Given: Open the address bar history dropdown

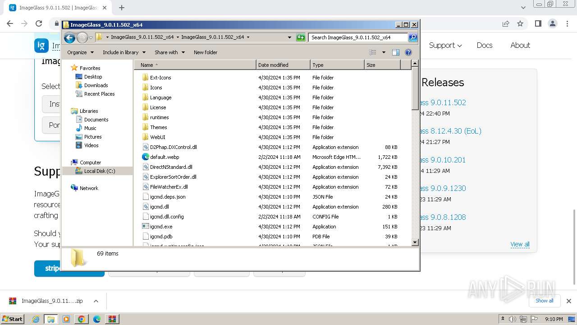Looking at the screenshot, I should tap(289, 37).
